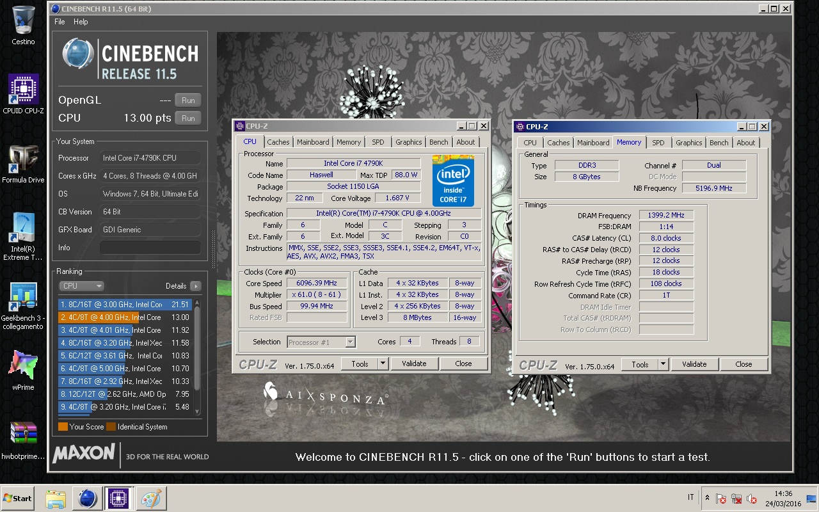
Task: Open hwbotprime archive desktop icon
Action: pos(23,440)
